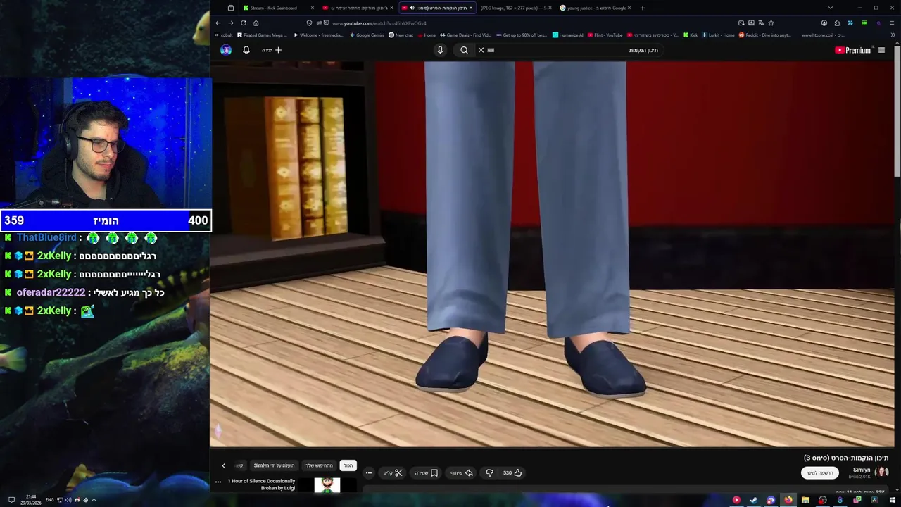Create a clip with the scissors button
The height and width of the screenshot is (507, 901).
click(x=393, y=473)
